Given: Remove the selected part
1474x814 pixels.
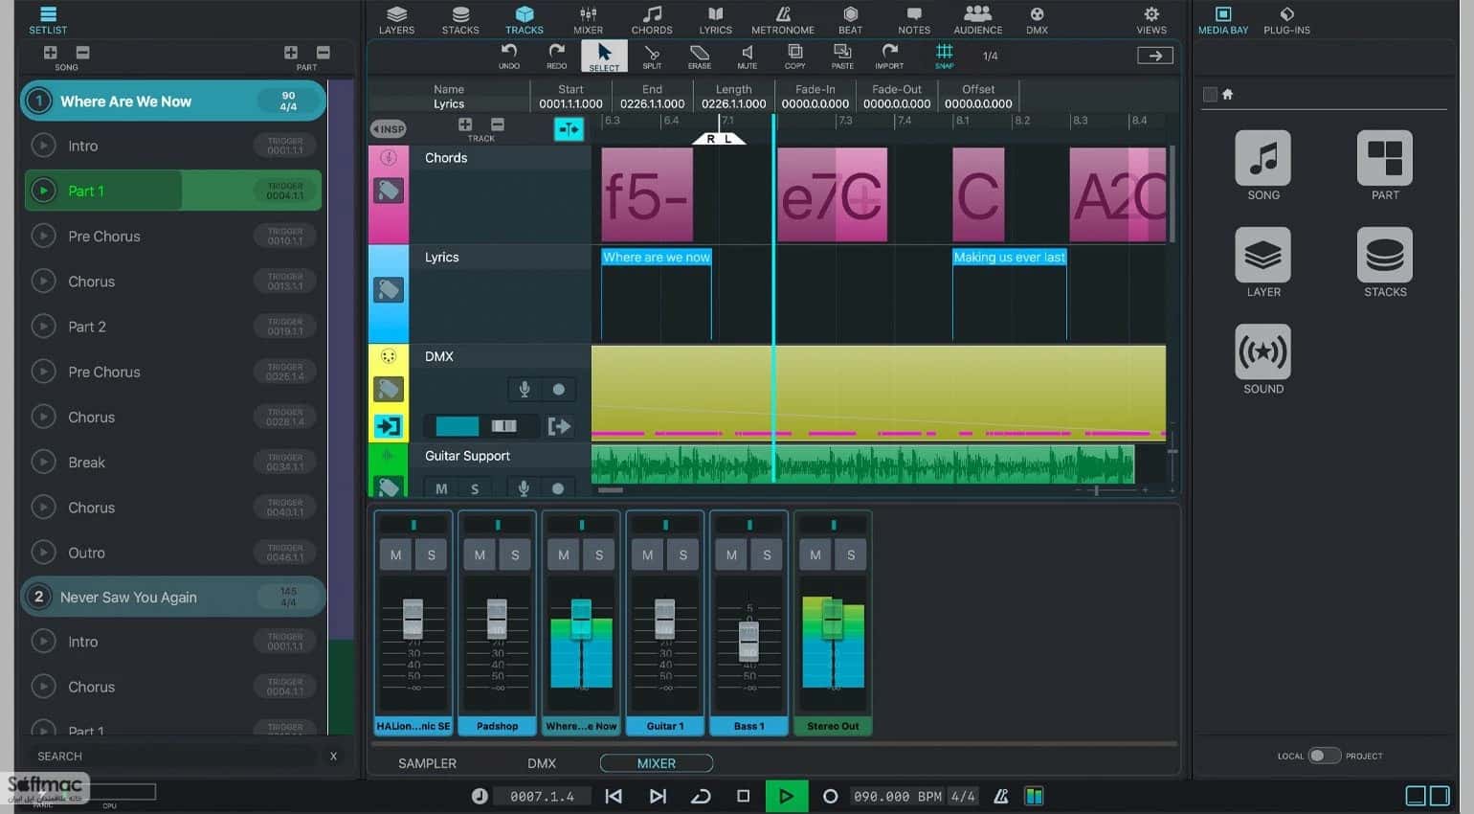Looking at the screenshot, I should 323,53.
